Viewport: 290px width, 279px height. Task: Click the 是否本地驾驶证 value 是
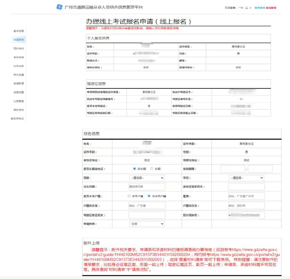(x=149, y=106)
